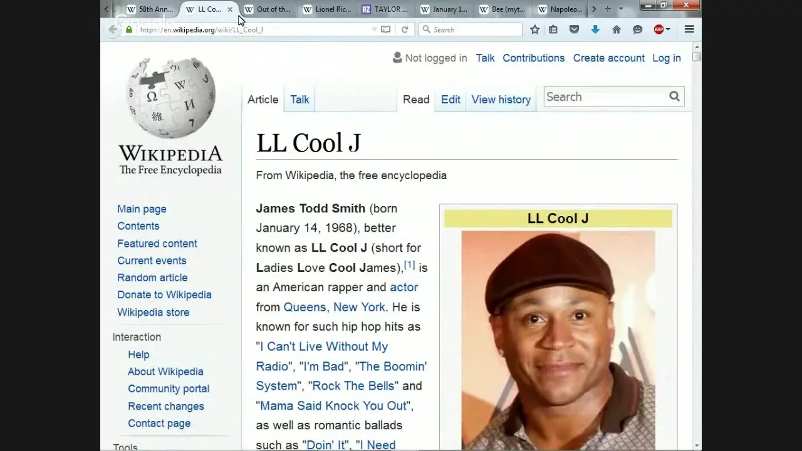Open a new tab with plus icon
This screenshot has width=802, height=451.
(607, 9)
